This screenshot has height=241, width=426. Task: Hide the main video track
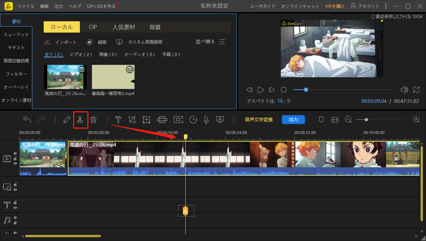pos(15,163)
